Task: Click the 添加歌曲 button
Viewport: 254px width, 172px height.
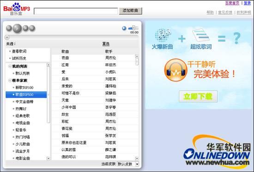Action: [x=130, y=11]
